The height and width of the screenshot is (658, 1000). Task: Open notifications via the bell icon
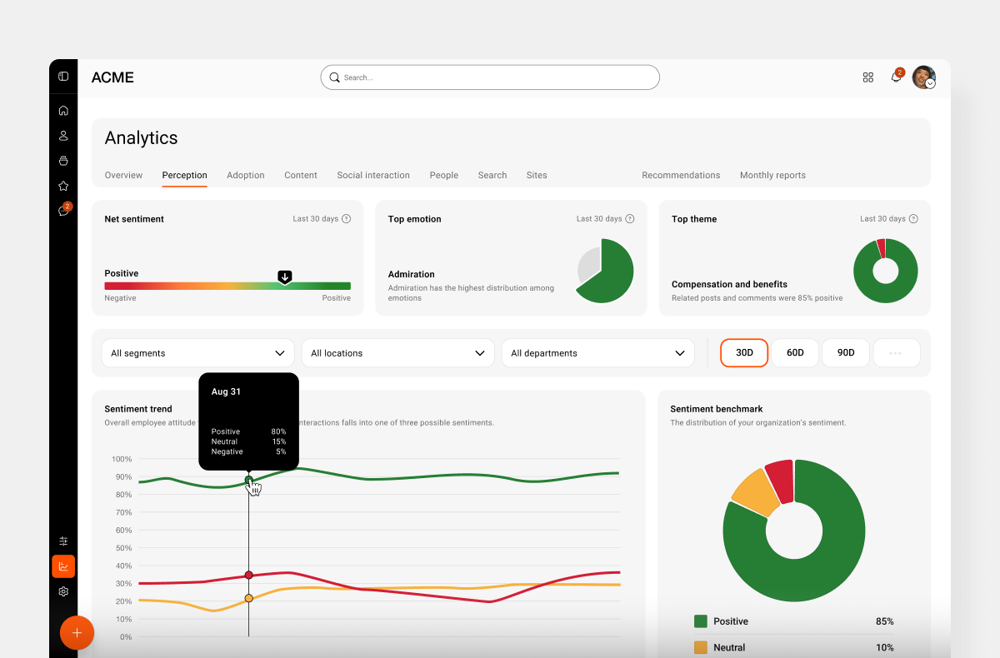pyautogui.click(x=896, y=77)
